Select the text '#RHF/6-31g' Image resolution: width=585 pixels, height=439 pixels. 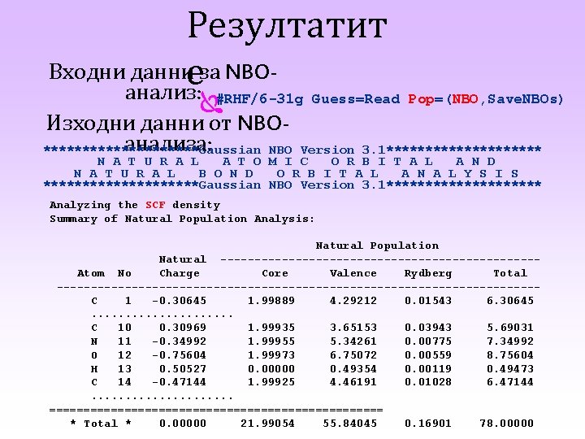pos(260,99)
